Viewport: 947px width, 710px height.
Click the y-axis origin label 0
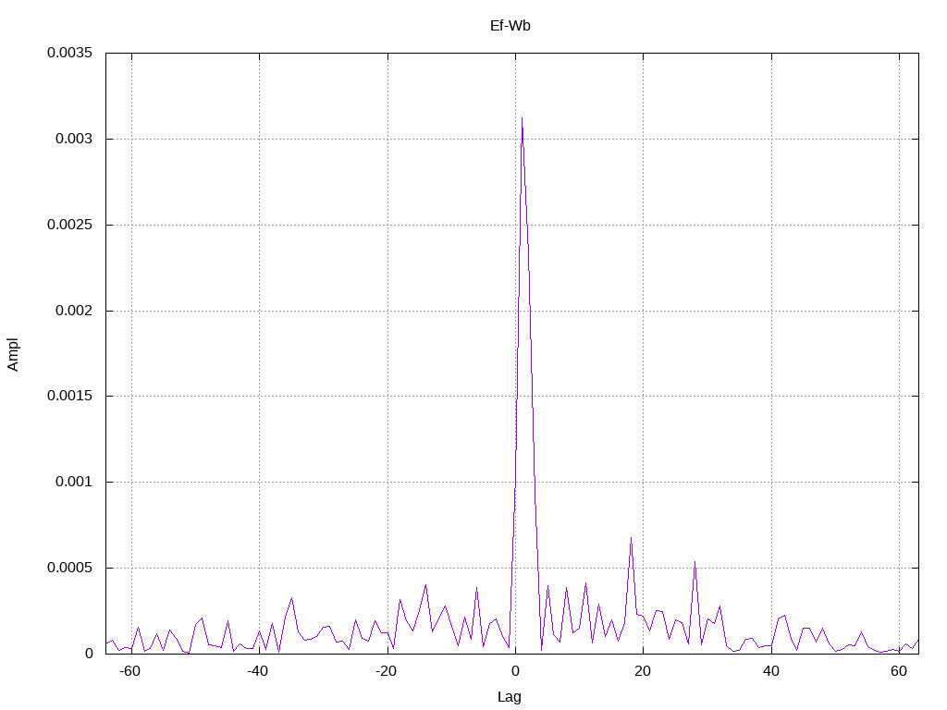pyautogui.click(x=90, y=654)
